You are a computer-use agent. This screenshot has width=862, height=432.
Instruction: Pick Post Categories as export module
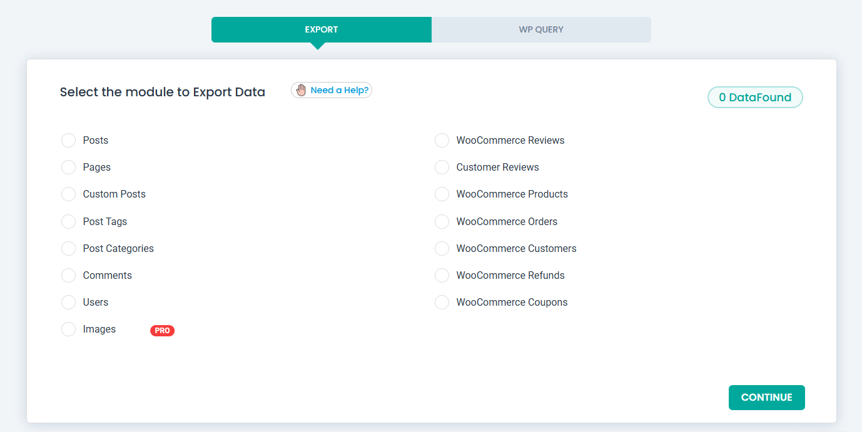[x=68, y=248]
